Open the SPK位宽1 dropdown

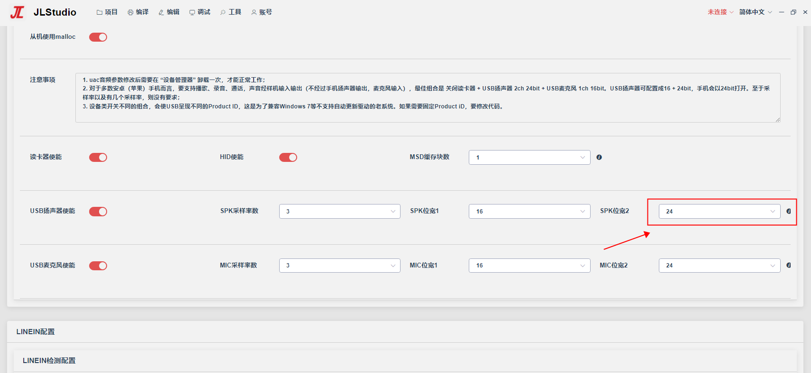(x=529, y=211)
